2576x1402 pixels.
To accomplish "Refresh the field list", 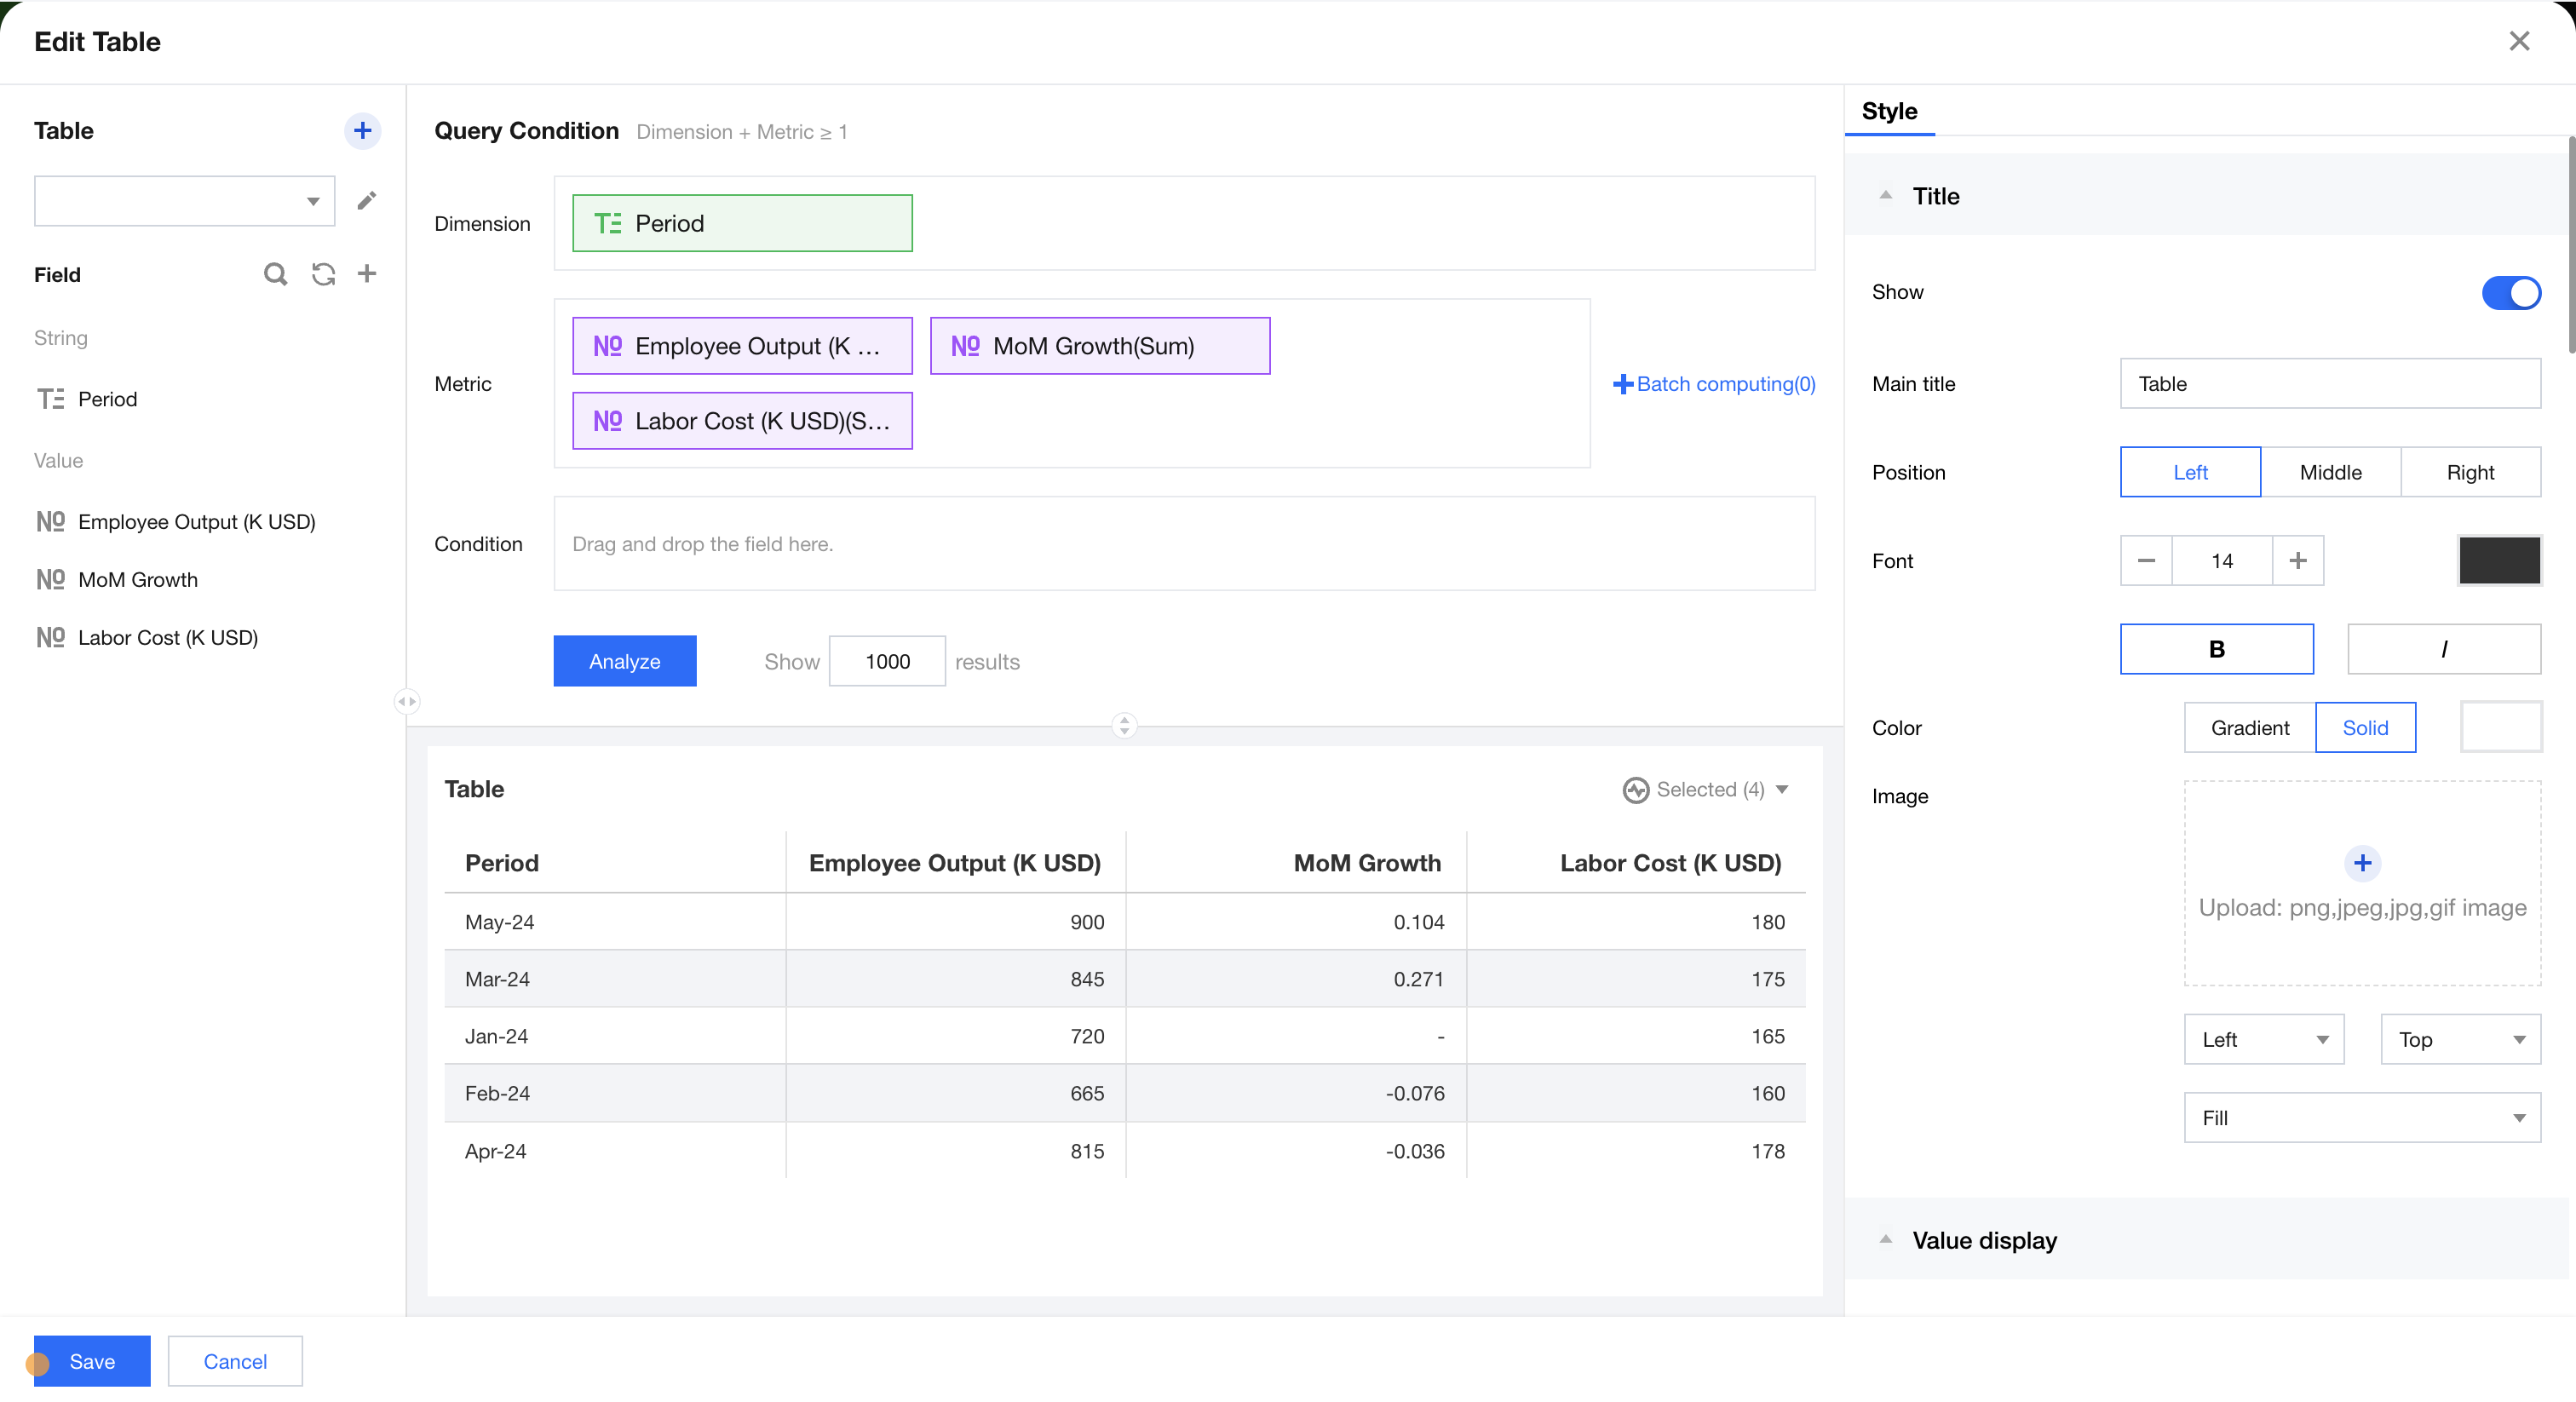I will pos(323,274).
